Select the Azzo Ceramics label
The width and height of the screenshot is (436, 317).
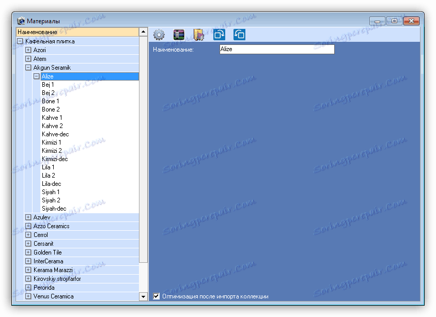pos(52,226)
